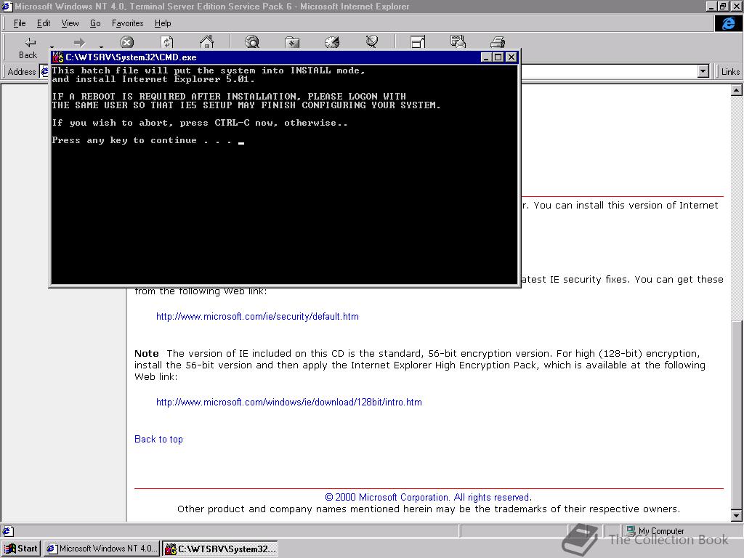Open the Back history dropdown arrow
Image resolution: width=744 pixels, height=558 pixels.
point(52,46)
